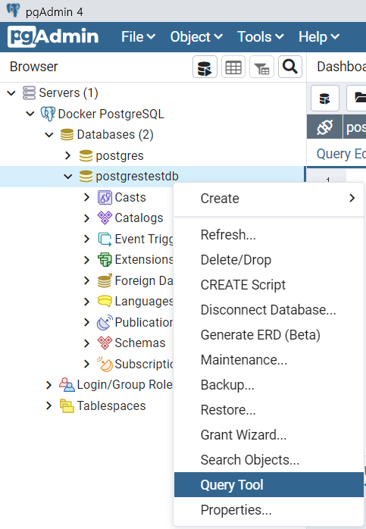366x529 pixels.
Task: Click the database icon in query toolbar
Action: 324,99
